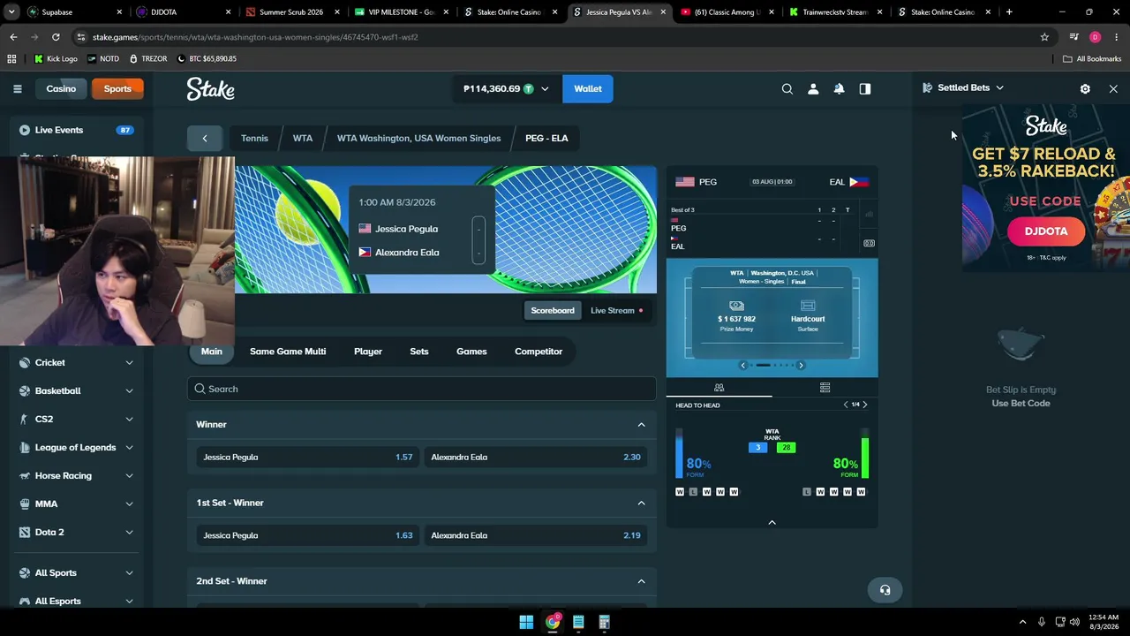
Task: Show previous head-to-head page
Action: 845,405
